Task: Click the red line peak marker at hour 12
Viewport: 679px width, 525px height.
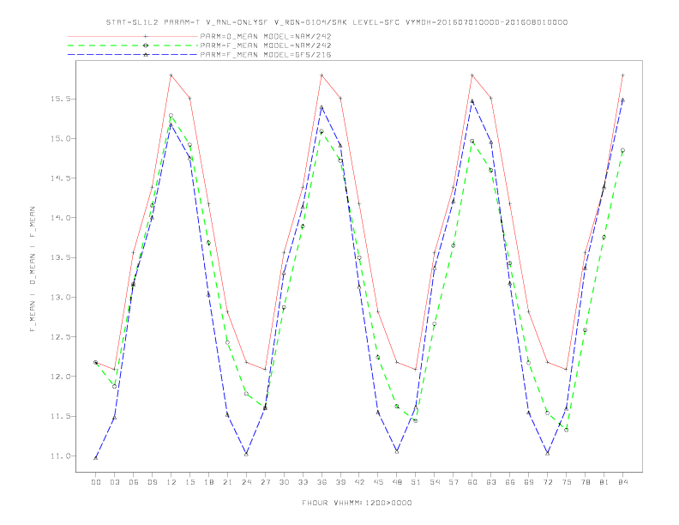Action: tap(171, 75)
